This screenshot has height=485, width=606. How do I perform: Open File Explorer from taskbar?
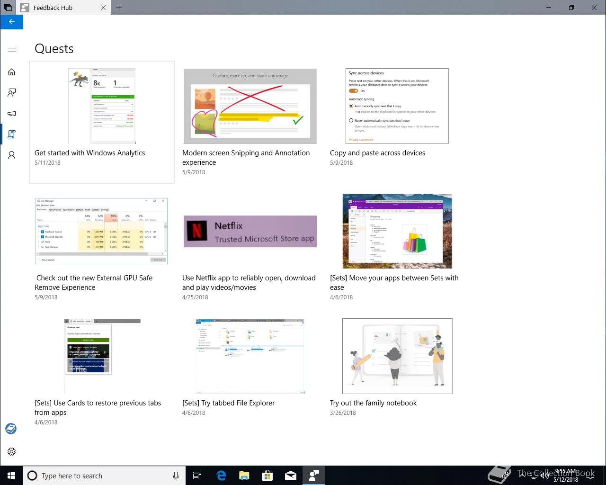pos(244,476)
